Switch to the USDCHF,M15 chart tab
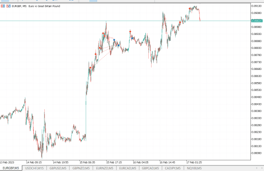This screenshot has width=264, height=171. pyautogui.click(x=34, y=168)
